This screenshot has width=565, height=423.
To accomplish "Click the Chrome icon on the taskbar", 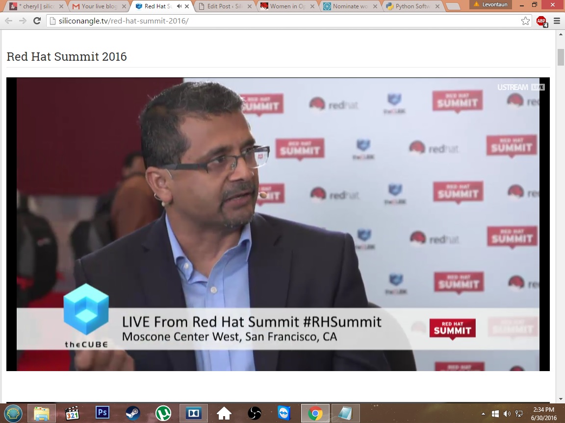I will [x=315, y=413].
